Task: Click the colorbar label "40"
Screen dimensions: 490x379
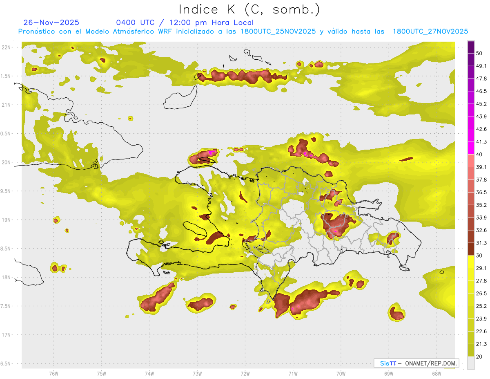Action: point(480,155)
